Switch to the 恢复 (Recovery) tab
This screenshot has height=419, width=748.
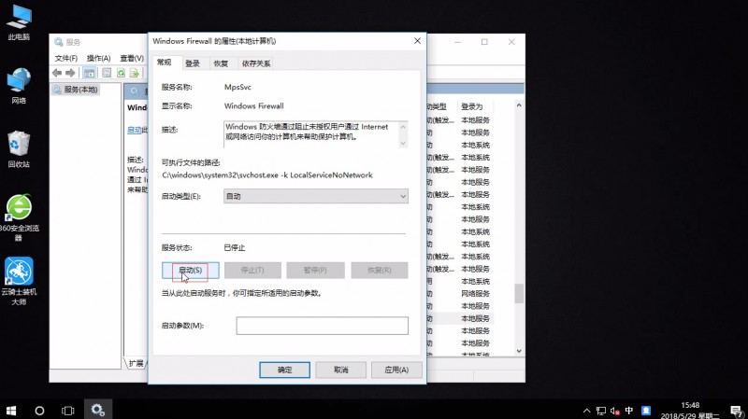pyautogui.click(x=221, y=63)
